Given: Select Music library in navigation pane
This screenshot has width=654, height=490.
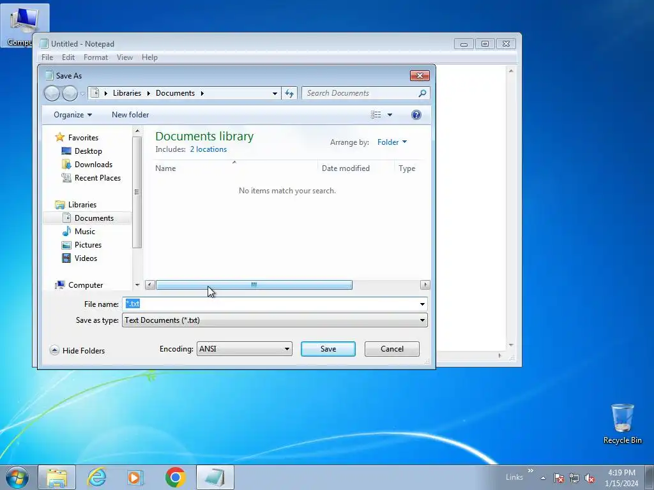Looking at the screenshot, I should point(85,231).
